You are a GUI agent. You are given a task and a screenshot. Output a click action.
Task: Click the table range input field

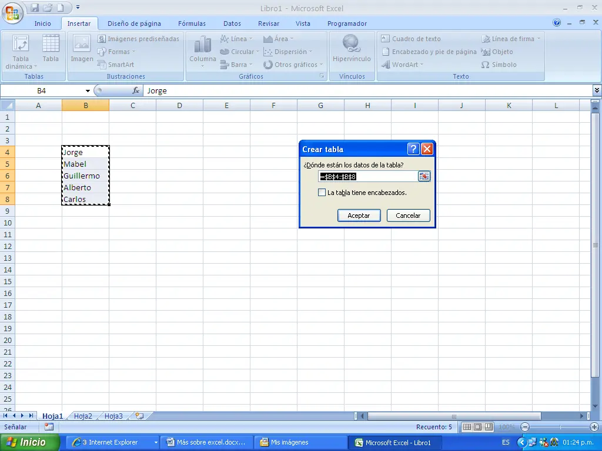point(368,176)
